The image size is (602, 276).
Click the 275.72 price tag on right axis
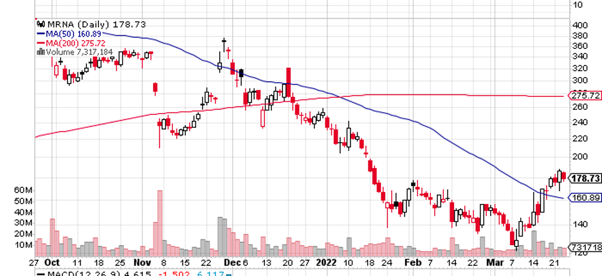pos(585,96)
